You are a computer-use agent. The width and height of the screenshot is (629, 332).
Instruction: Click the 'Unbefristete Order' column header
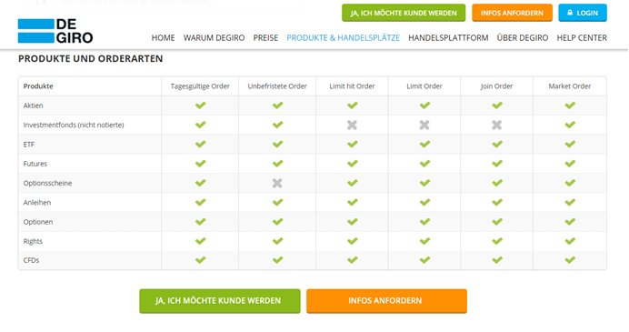pos(277,86)
